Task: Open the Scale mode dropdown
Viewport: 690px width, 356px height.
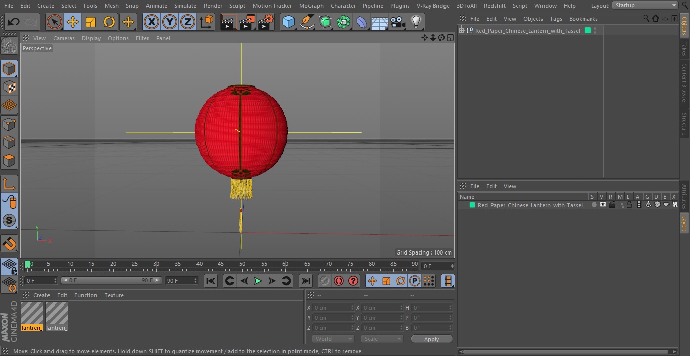Action: tap(382, 339)
